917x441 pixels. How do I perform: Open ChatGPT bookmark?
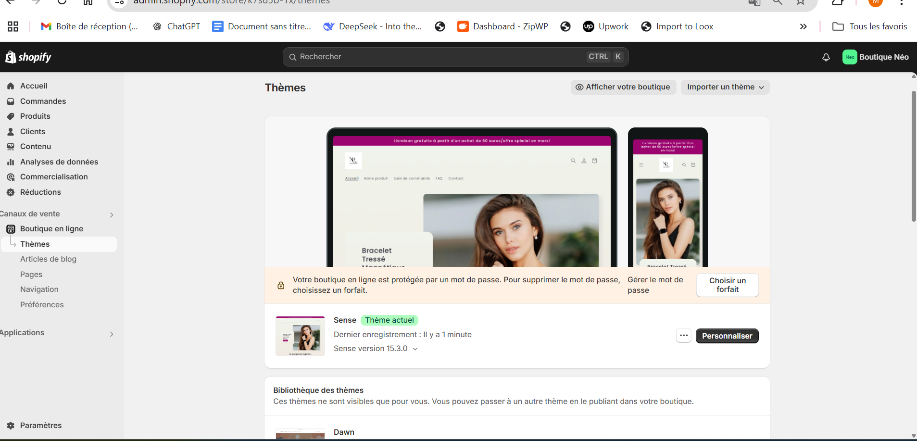[176, 26]
